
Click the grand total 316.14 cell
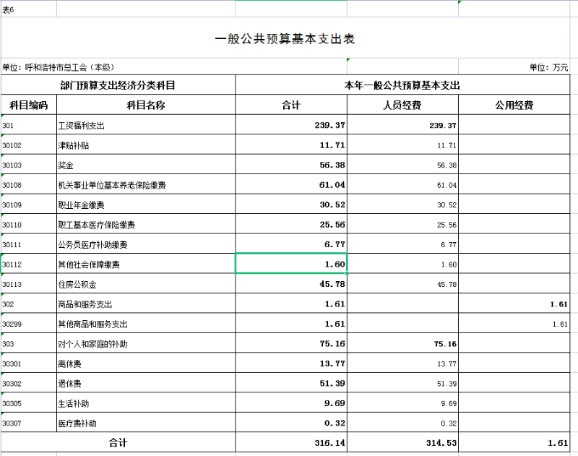[291, 442]
